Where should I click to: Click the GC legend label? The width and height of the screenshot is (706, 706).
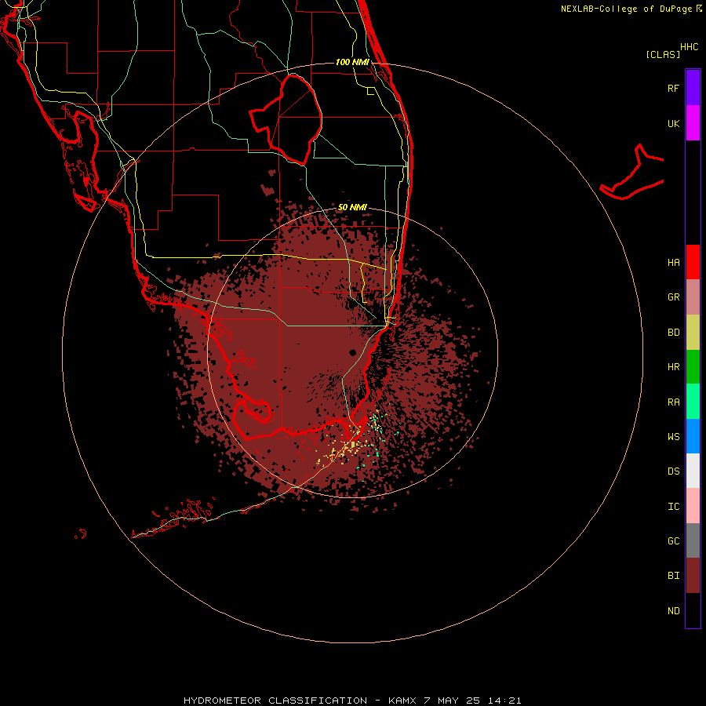pos(673,540)
